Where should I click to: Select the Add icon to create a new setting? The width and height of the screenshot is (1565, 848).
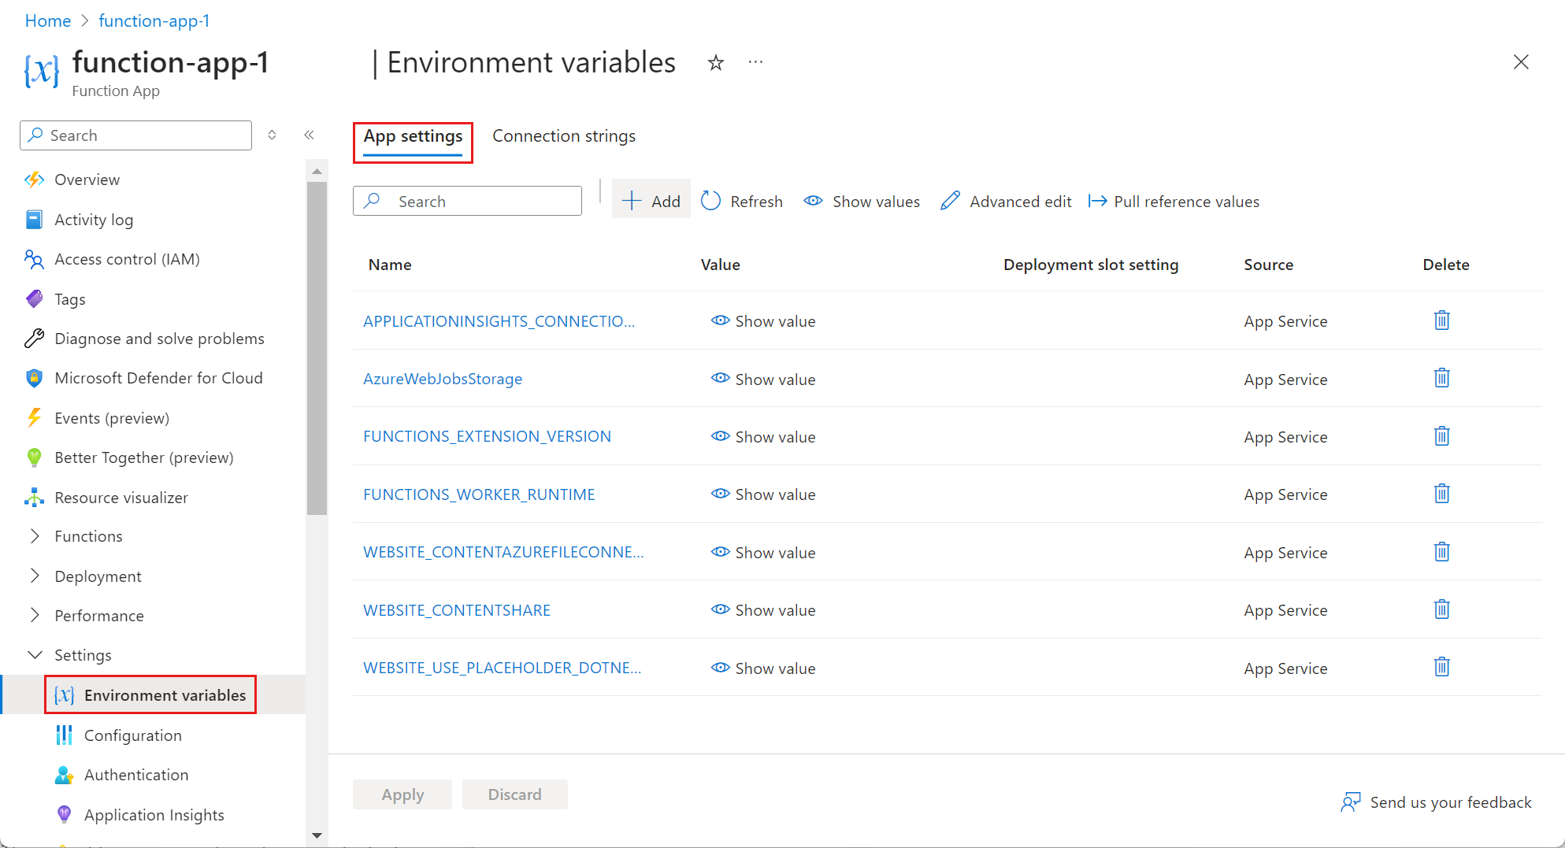pos(632,201)
